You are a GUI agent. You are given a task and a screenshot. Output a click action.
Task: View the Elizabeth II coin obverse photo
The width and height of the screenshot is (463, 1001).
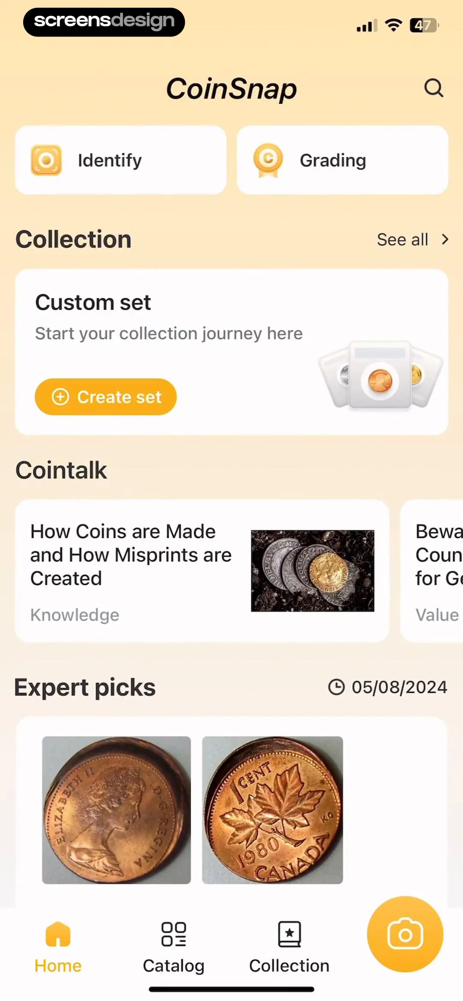116,810
